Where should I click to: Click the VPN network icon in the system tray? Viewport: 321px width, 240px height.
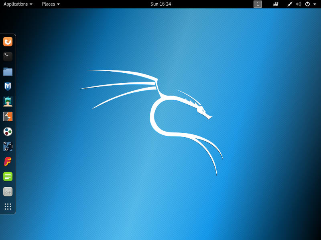coord(290,4)
